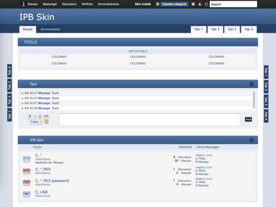Open the C_*_RES (password) forum link

pyautogui.click(x=52, y=181)
